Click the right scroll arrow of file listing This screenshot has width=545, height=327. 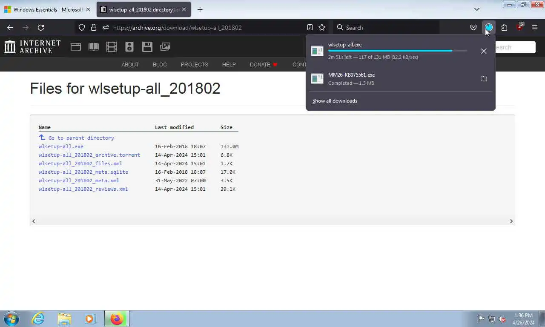511,221
